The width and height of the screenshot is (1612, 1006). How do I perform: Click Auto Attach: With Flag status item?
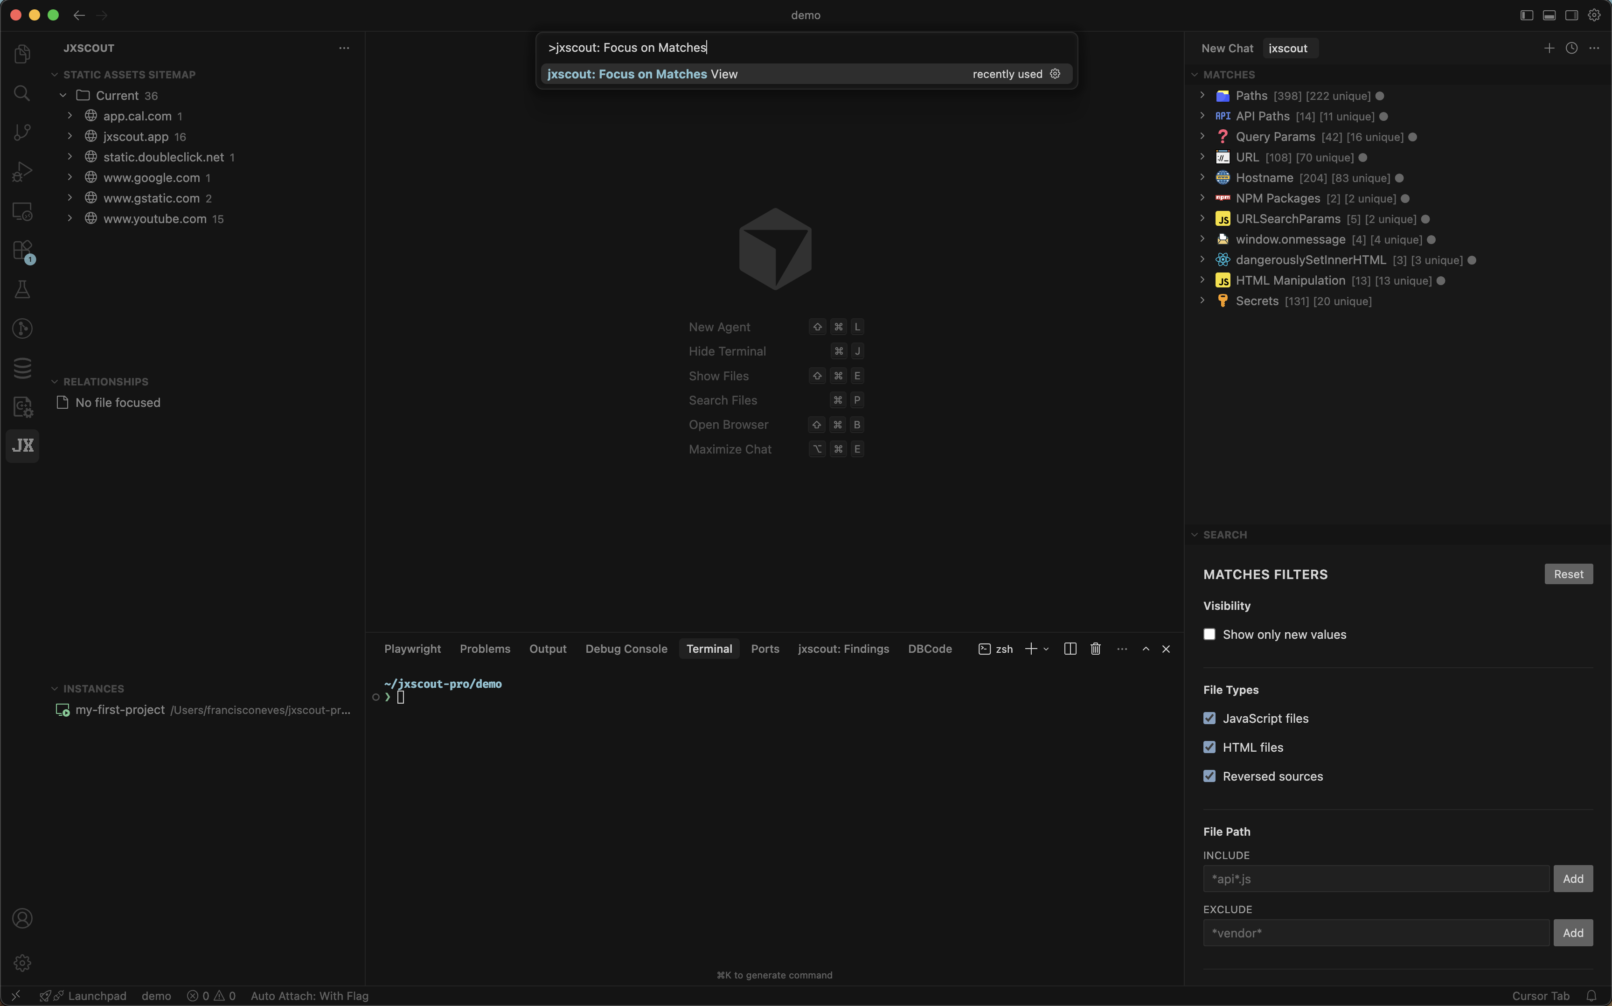pos(309,996)
